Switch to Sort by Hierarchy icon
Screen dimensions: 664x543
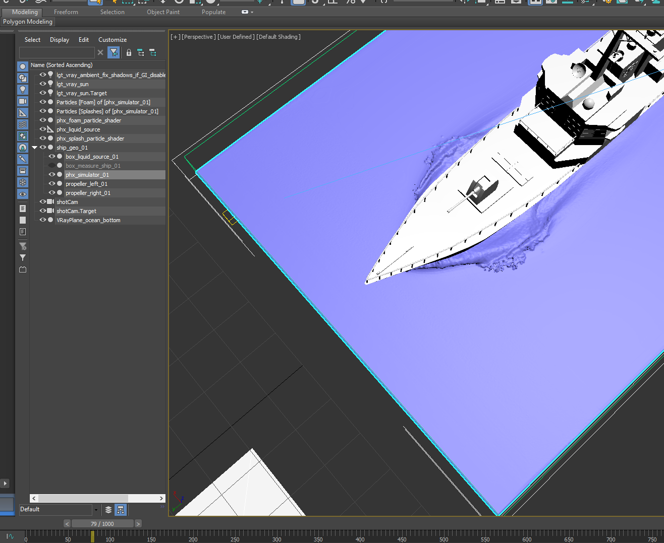(x=121, y=510)
